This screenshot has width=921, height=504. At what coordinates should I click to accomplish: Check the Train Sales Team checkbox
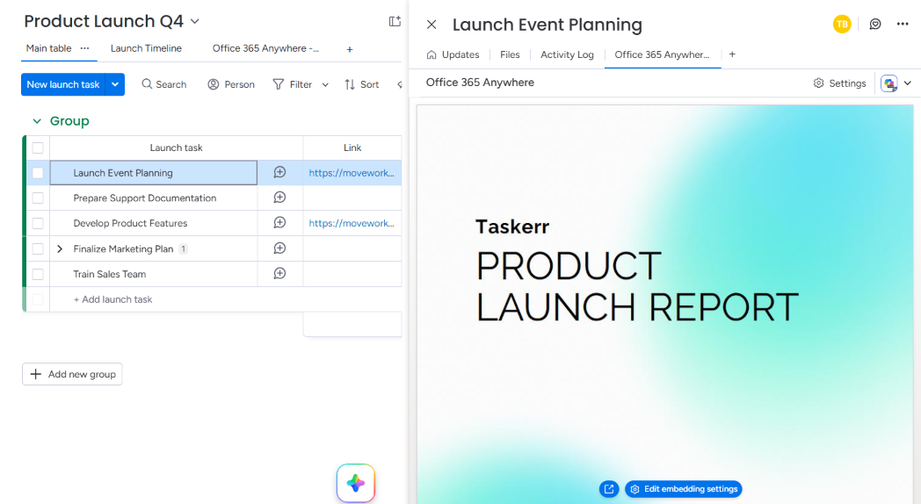[38, 274]
